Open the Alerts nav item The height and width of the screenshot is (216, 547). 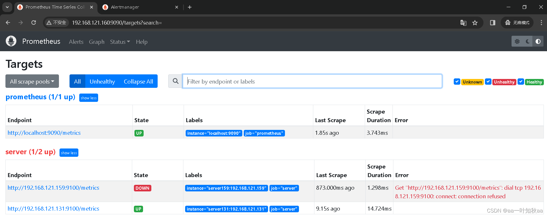76,42
